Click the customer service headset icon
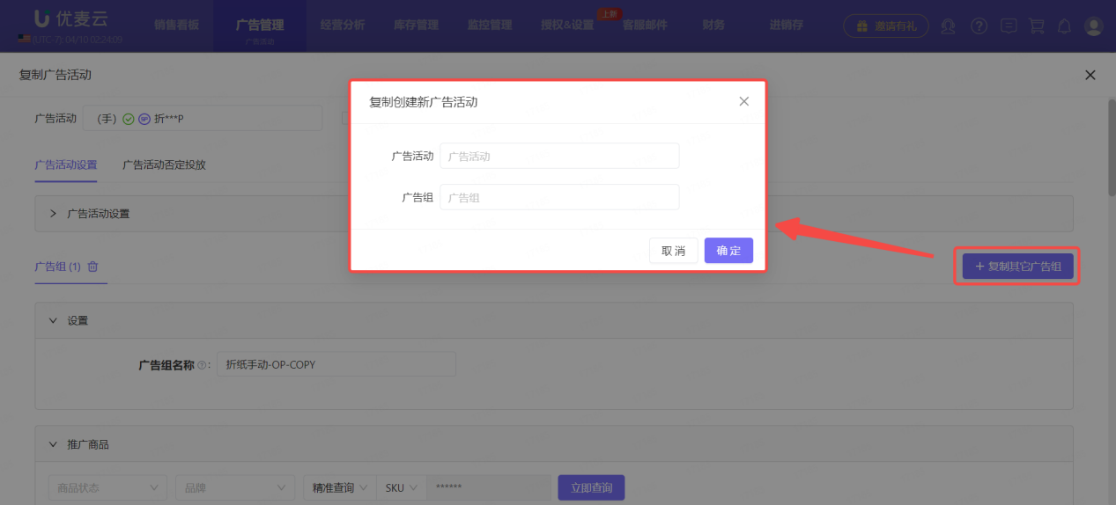Viewport: 1116px width, 505px height. (x=948, y=26)
